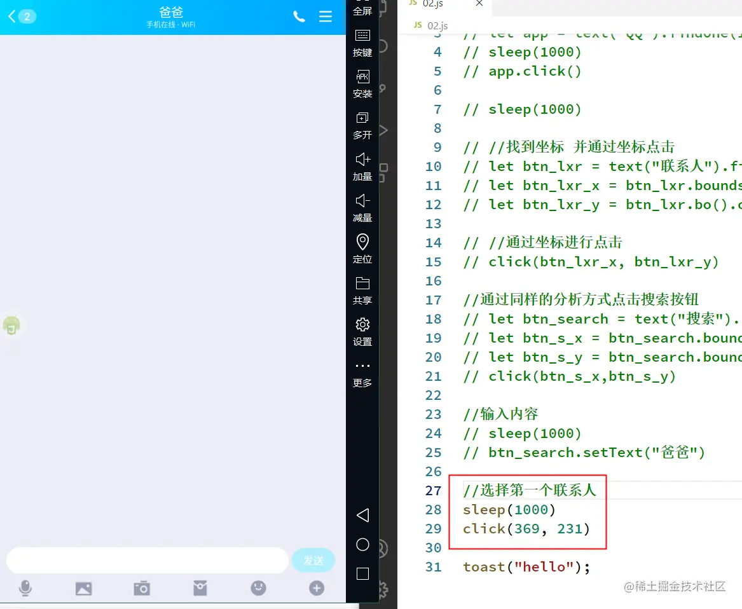742x609 pixels.
Task: Open the emoji smiley picker
Action: click(258, 588)
